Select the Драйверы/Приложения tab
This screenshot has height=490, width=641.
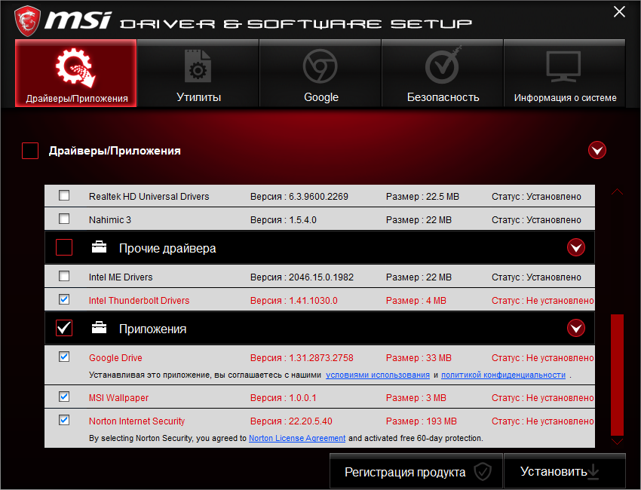(75, 73)
